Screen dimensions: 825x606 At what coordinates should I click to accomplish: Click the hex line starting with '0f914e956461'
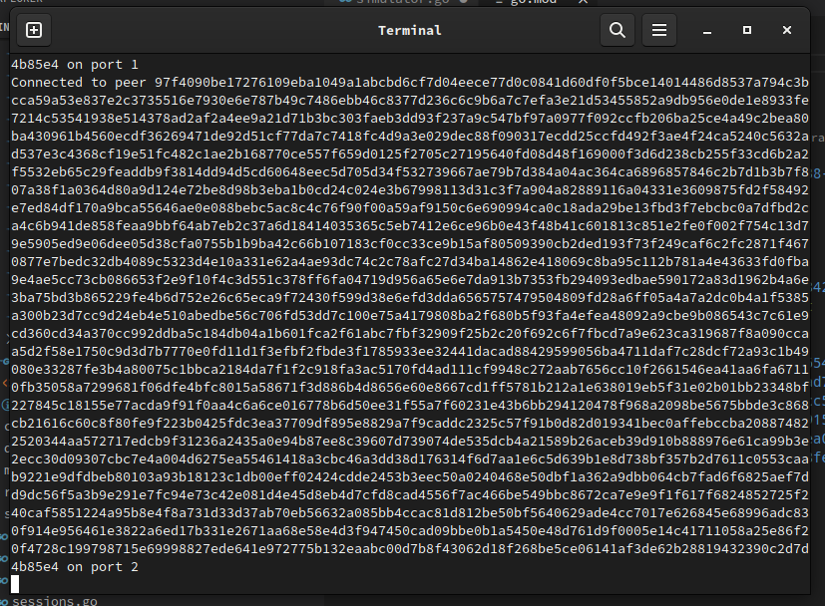[410, 531]
